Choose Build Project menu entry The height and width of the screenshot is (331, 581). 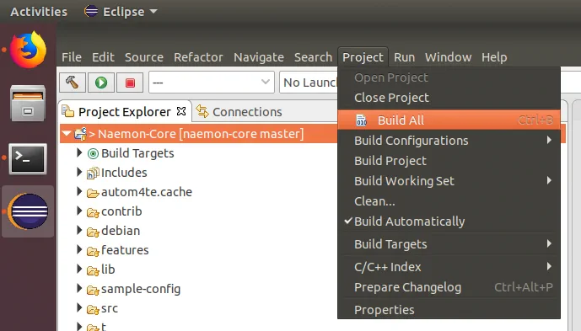(449, 161)
